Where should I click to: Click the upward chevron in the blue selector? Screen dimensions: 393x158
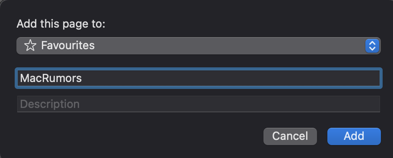coord(372,43)
